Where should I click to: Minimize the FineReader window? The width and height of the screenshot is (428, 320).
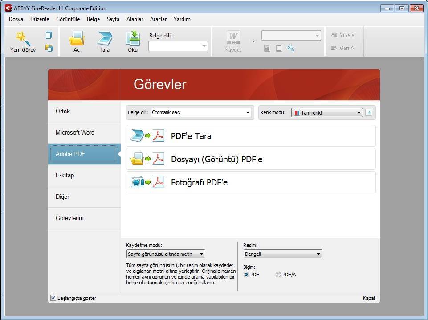[x=387, y=8]
